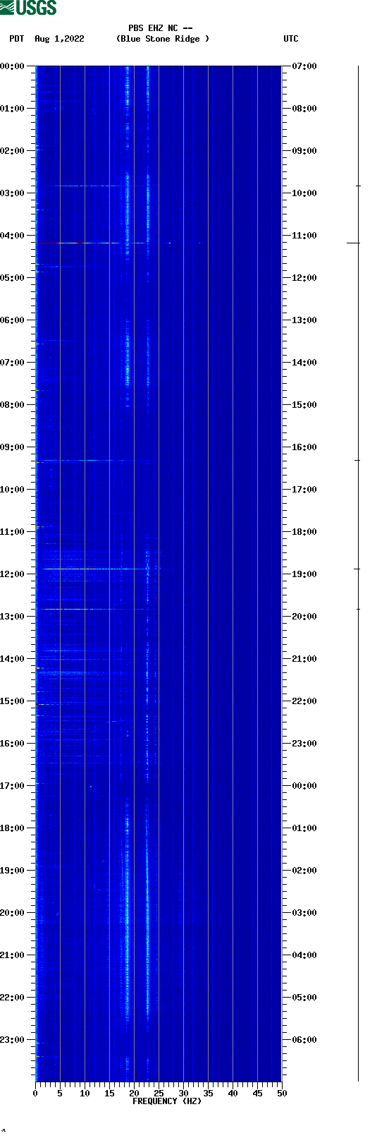Click the side amplitude tick near 11:00 UTC

pyautogui.click(x=353, y=243)
